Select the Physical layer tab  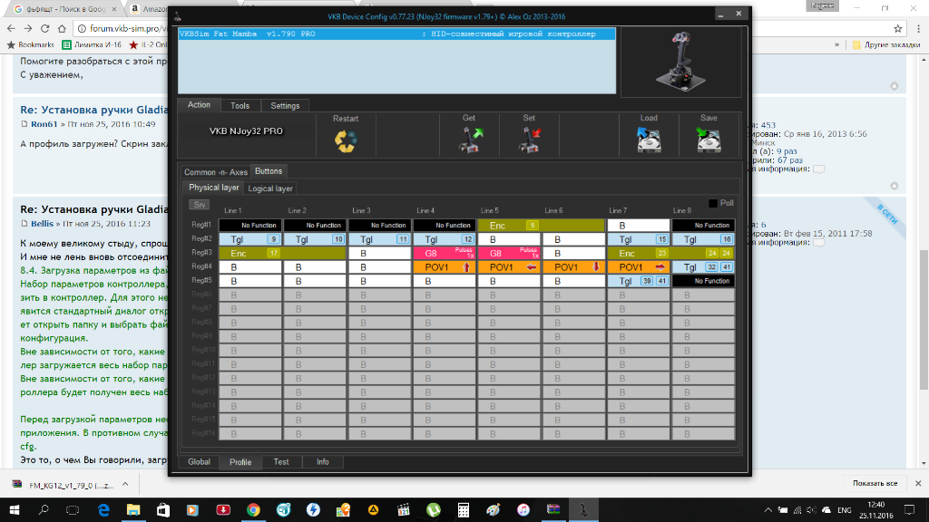pyautogui.click(x=213, y=188)
